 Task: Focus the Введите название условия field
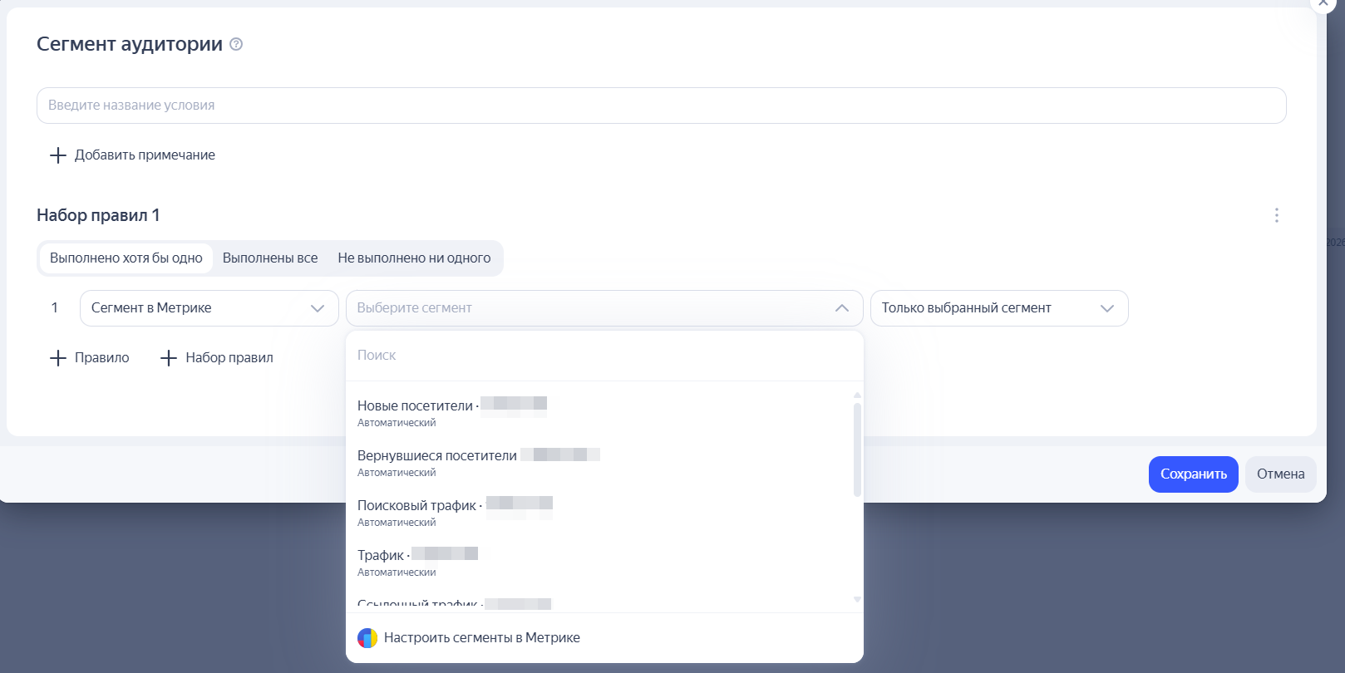(661, 106)
